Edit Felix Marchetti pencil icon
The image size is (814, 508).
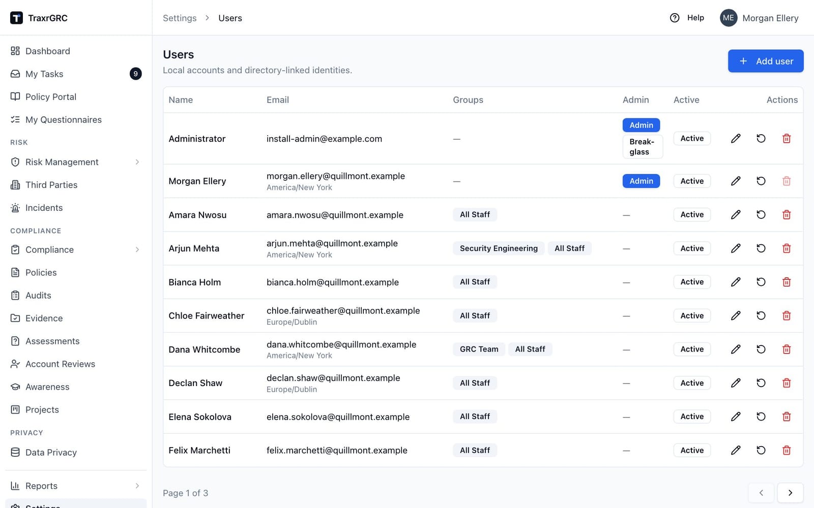(x=736, y=450)
